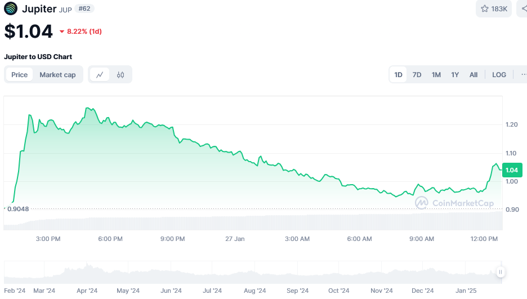Click the 0.9048 opening price label
Screen dimensions: 527x299
[18, 209]
